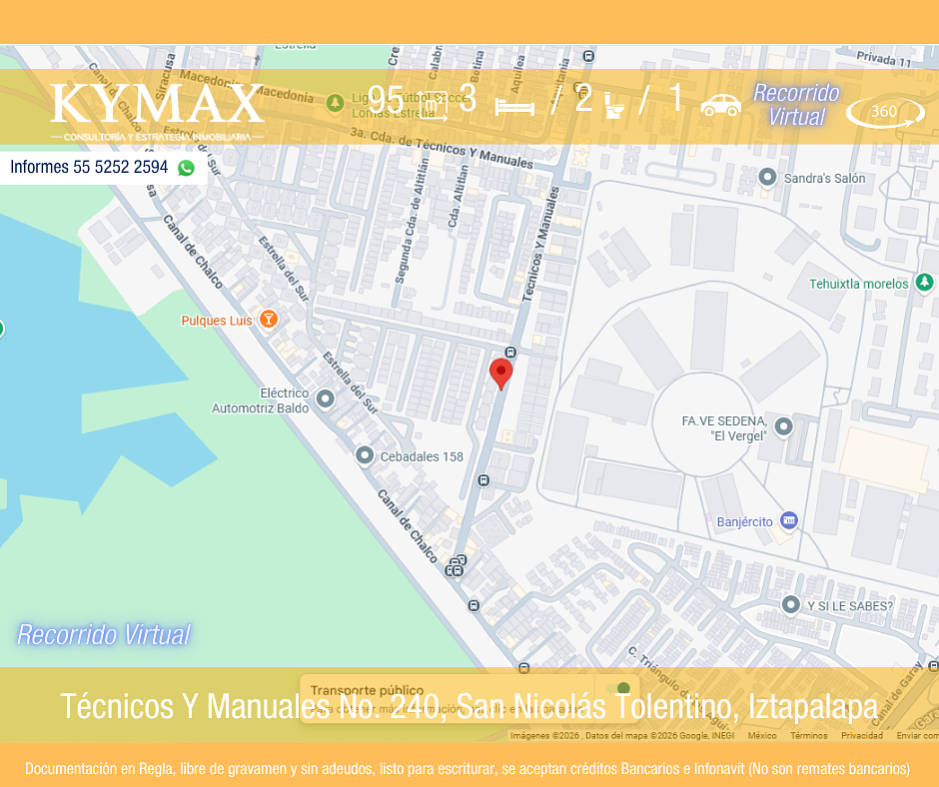The width and height of the screenshot is (939, 787).
Task: Click the Tehuixtla morelos label
Action: tap(859, 284)
